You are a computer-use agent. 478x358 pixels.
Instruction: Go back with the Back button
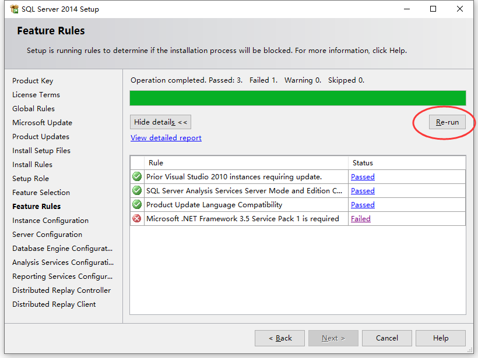280,338
